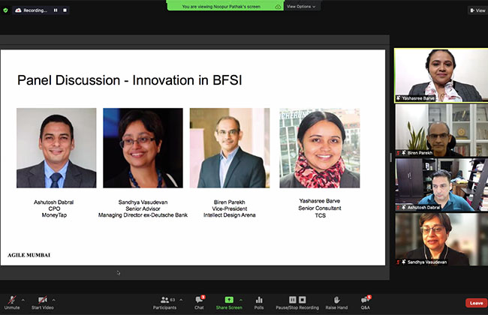Image resolution: width=488 pixels, height=315 pixels.
Task: Expand the arrow beside Participants
Action: click(x=181, y=300)
